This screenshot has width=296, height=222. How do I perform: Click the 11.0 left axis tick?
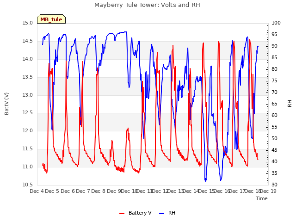[28, 166]
